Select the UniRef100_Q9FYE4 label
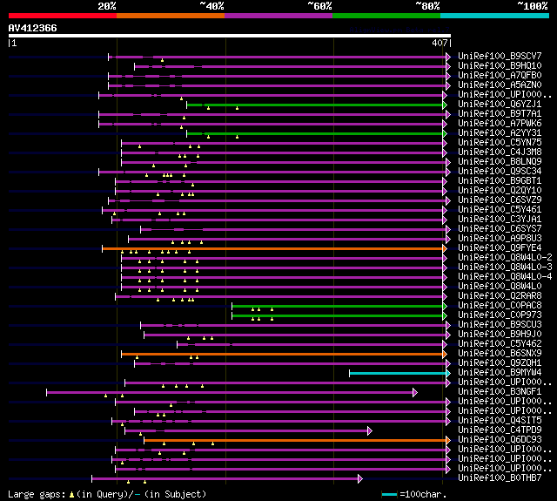Screen dimensions: 557x501 click(x=500, y=247)
